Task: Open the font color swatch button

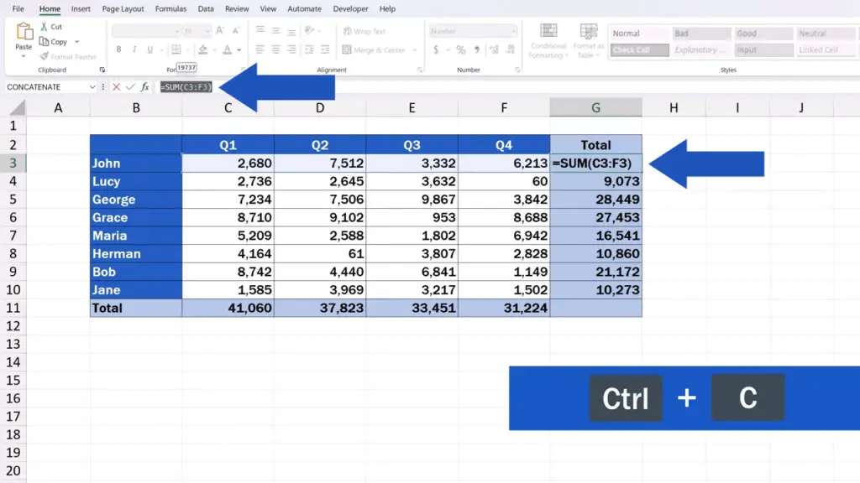Action: [x=227, y=49]
